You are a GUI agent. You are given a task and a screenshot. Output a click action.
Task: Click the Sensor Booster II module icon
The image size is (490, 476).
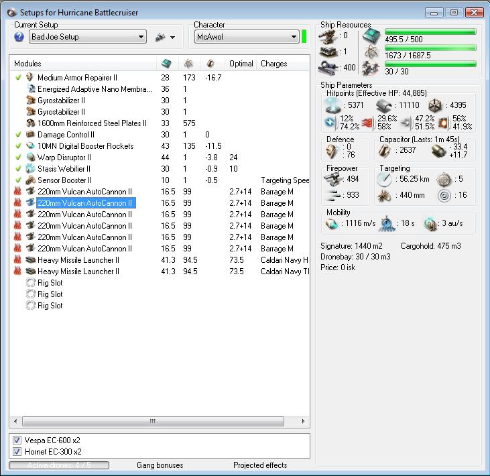click(x=30, y=180)
